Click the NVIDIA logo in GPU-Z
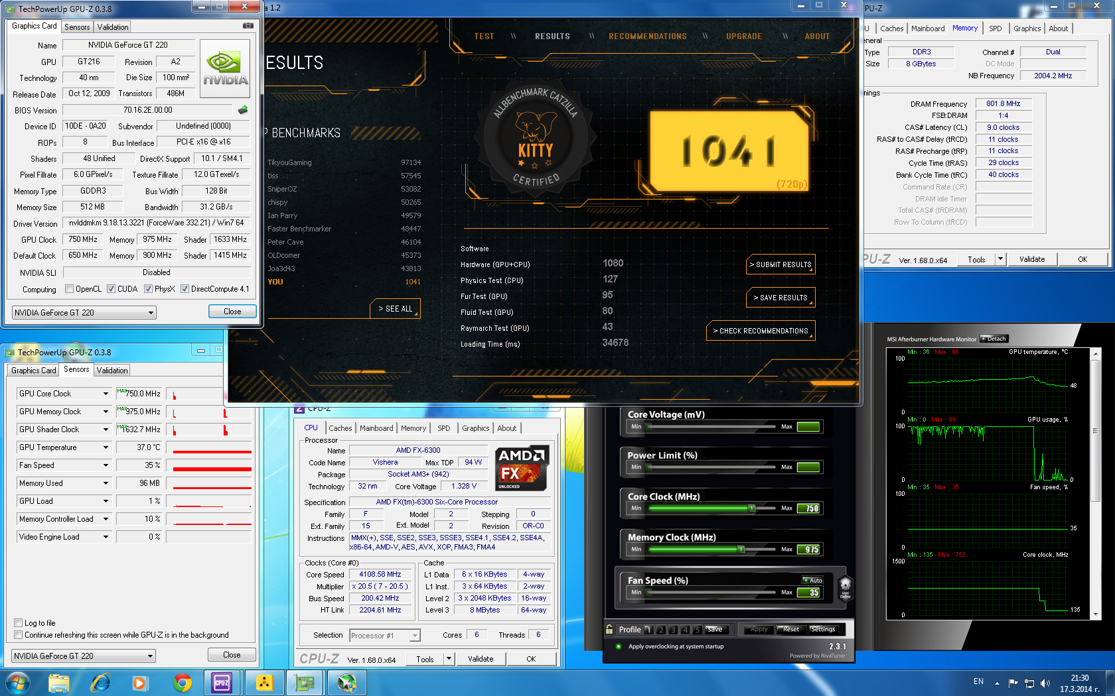This screenshot has width=1115, height=696. (x=225, y=69)
